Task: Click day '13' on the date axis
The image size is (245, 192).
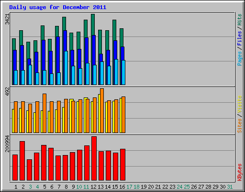Action: 100,187
